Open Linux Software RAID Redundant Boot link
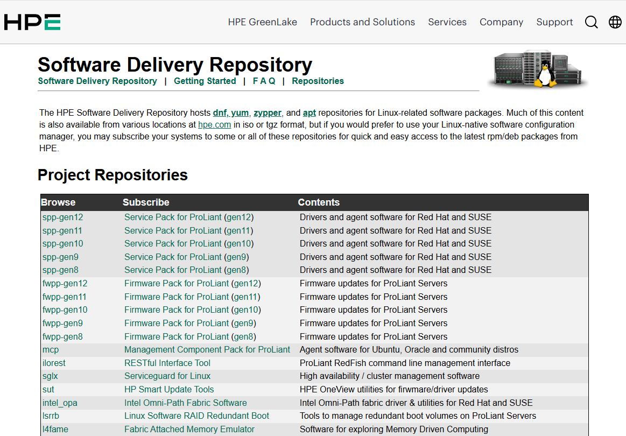This screenshot has width=626, height=436. [x=197, y=416]
